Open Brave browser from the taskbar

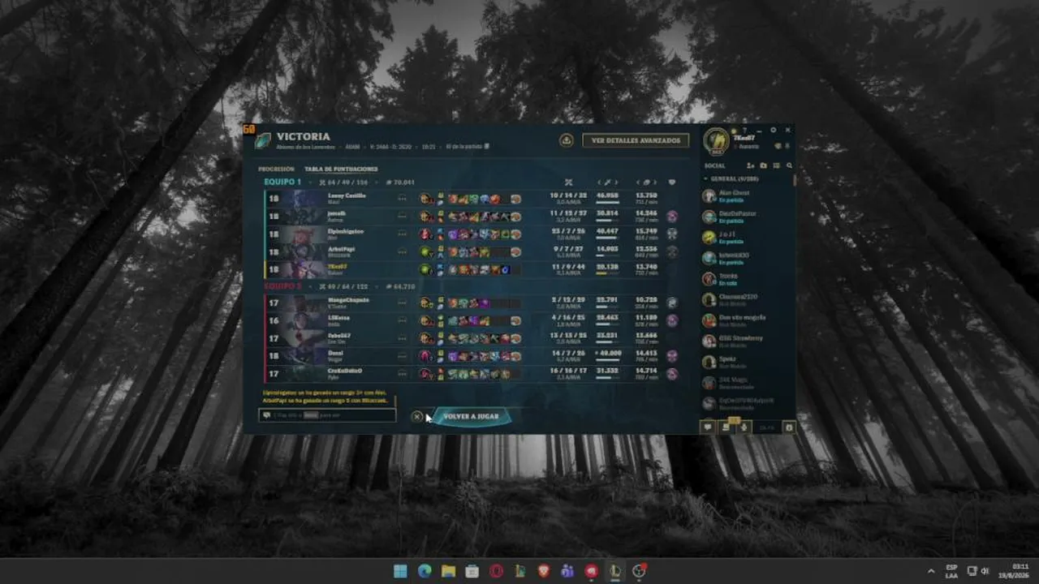[543, 571]
